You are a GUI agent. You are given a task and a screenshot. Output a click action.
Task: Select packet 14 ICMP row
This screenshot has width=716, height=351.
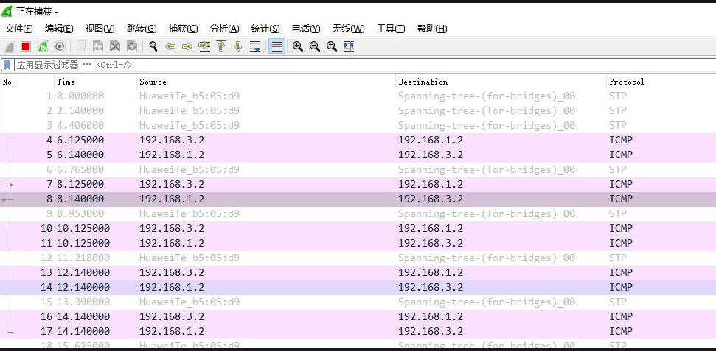click(x=358, y=287)
